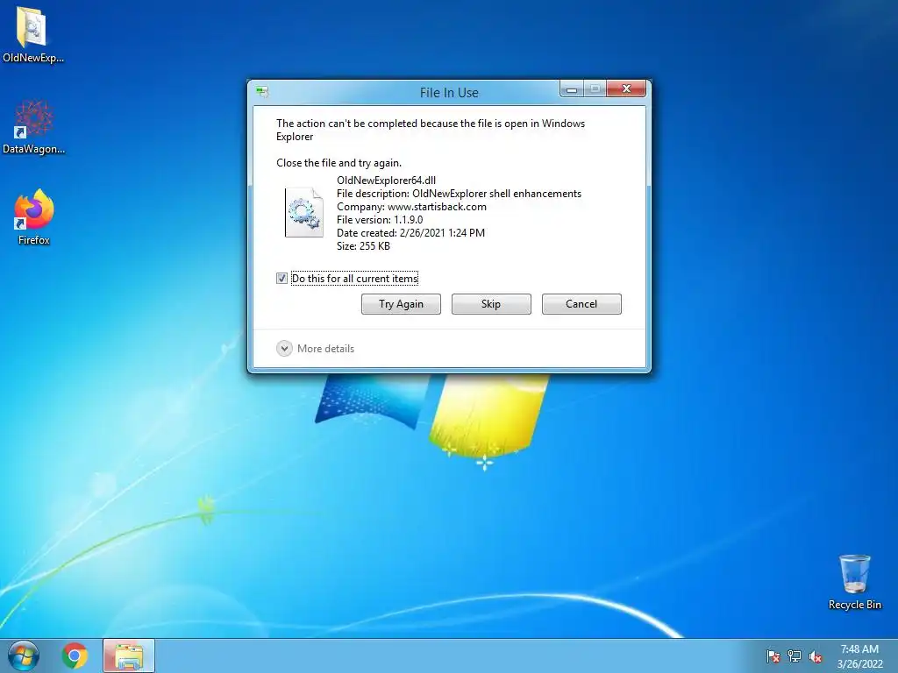Screen dimensions: 898x673
Task: Launch Google Chrome from the taskbar
Action: click(75, 655)
